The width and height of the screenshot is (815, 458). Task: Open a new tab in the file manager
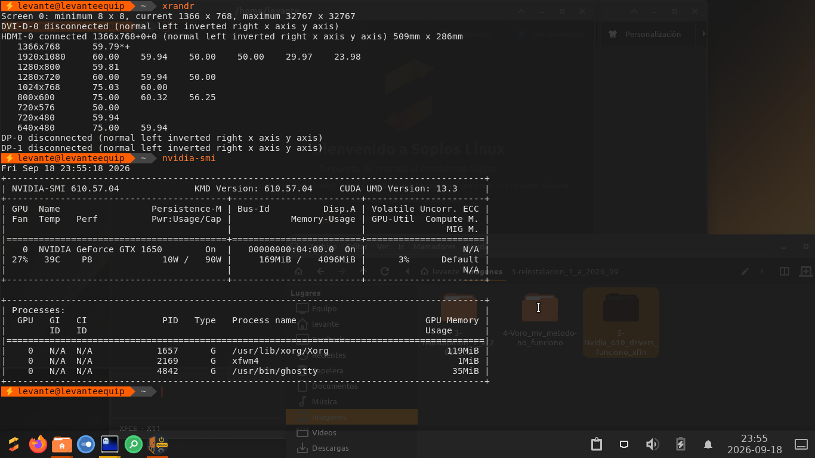[805, 271]
